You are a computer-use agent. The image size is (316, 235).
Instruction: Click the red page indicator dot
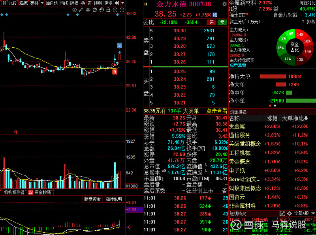click(x=270, y=105)
